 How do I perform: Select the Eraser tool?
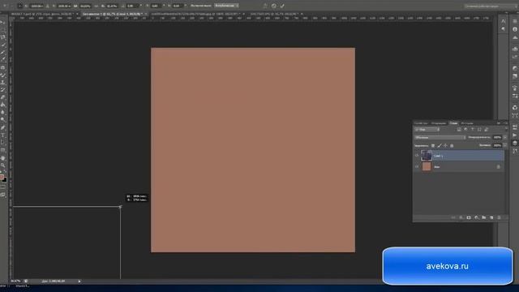click(3, 97)
